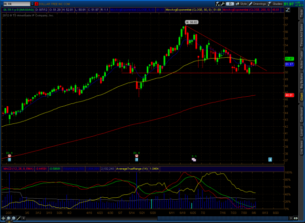Click the 2,102,240 volume value
The height and width of the screenshot is (223, 305).
coord(108,169)
